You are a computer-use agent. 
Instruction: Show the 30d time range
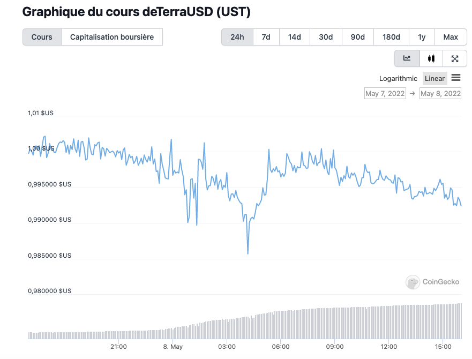326,37
